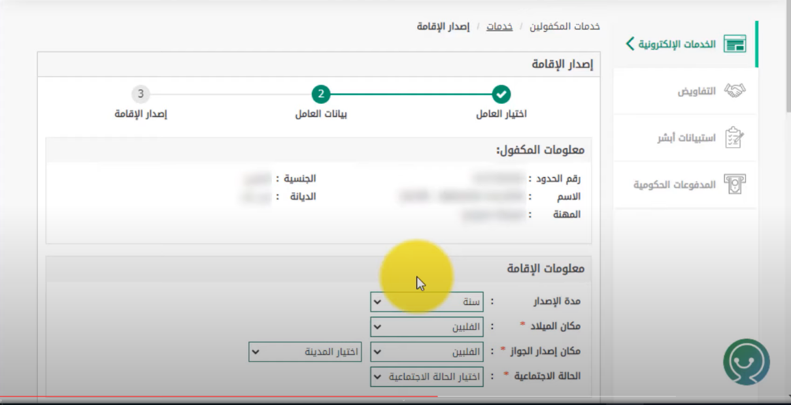This screenshot has width=791, height=405.
Task: Click step 3 circle إصدار الإقامة
Action: click(x=141, y=94)
